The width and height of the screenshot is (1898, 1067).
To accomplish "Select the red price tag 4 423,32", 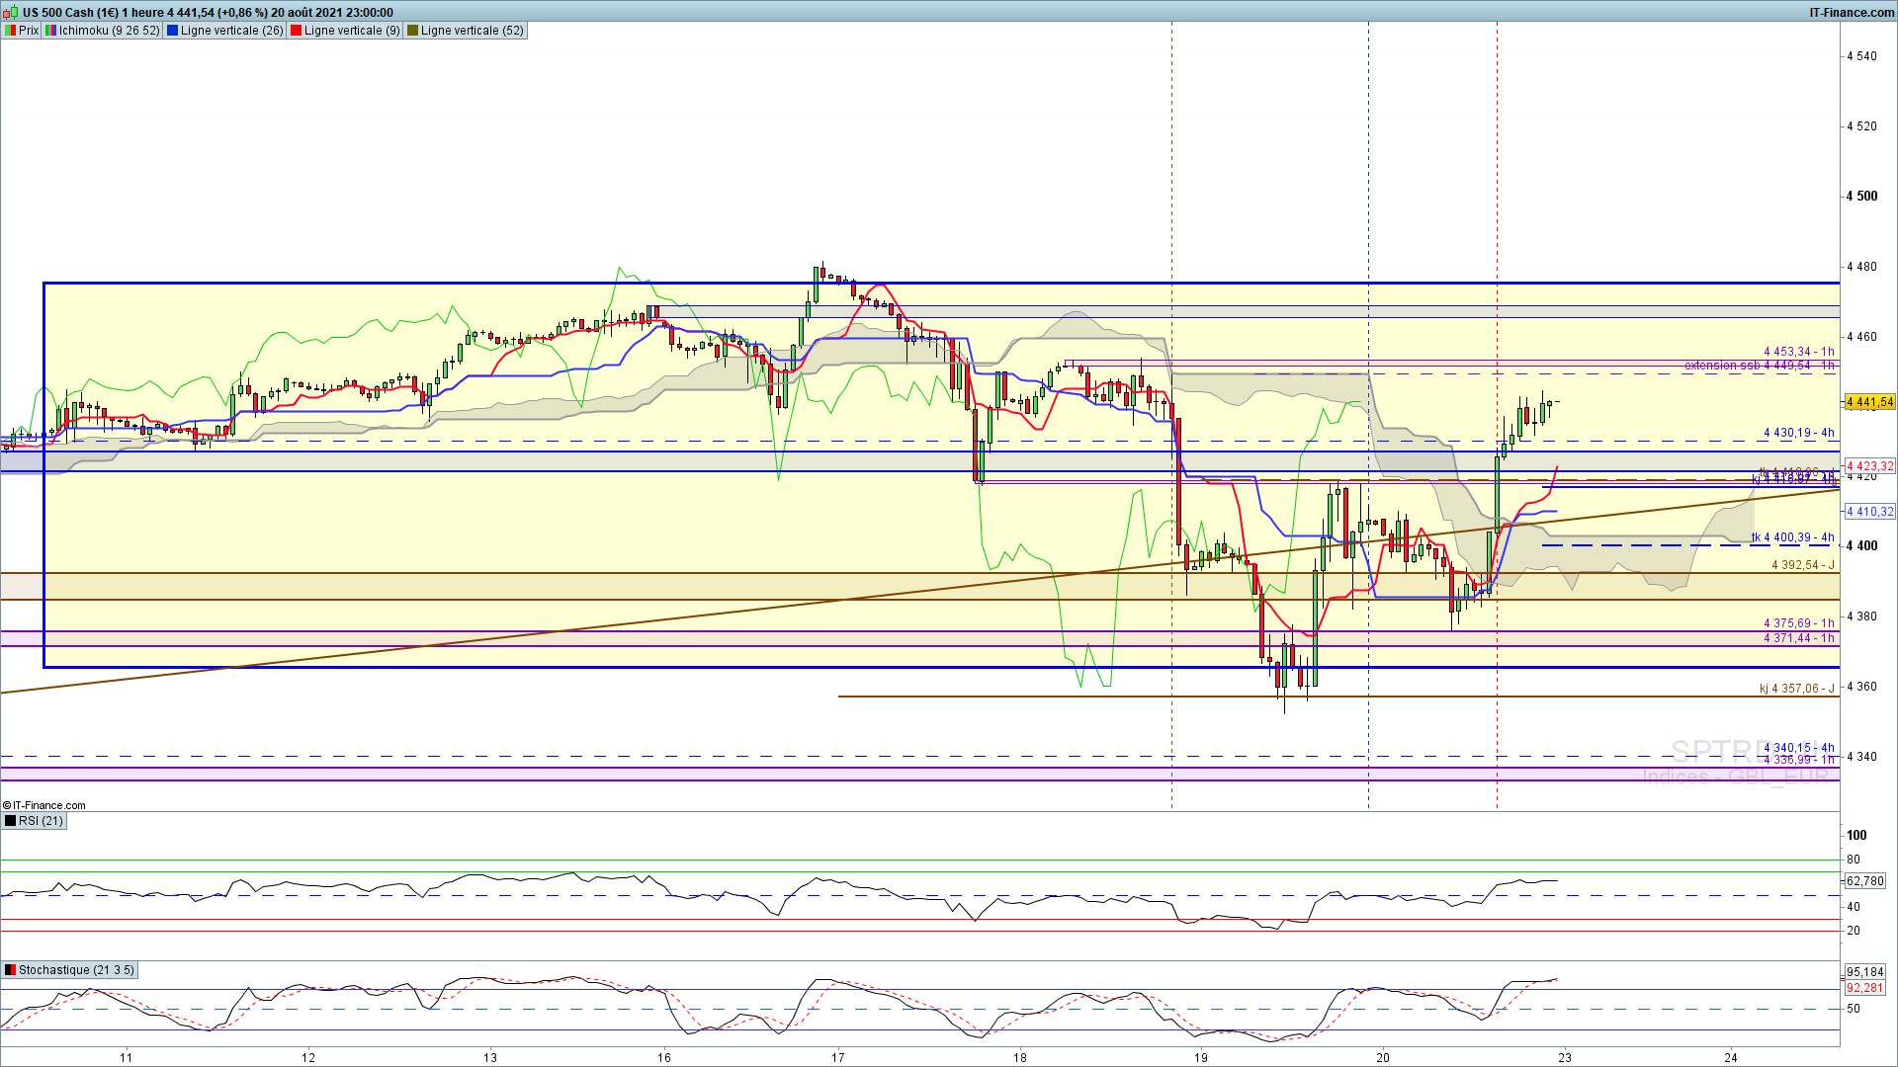I will (x=1870, y=466).
